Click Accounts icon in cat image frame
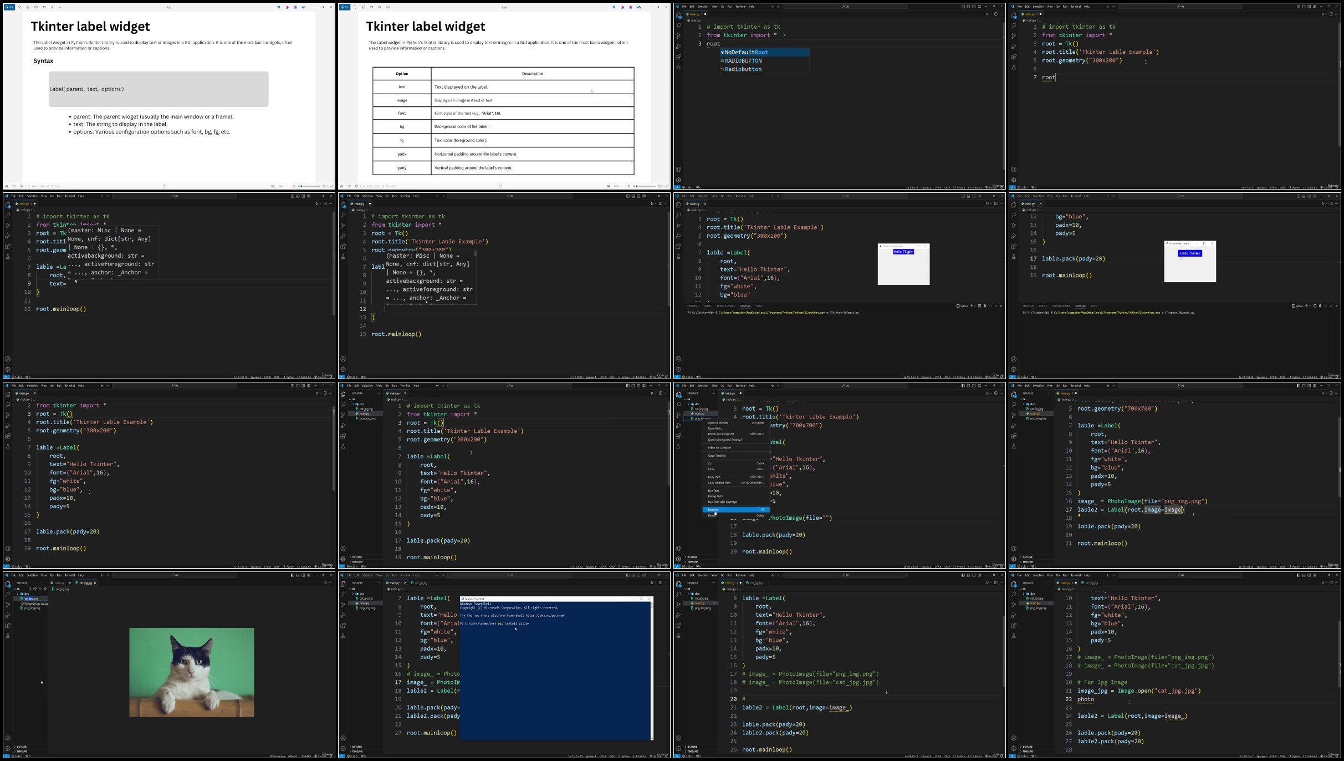This screenshot has width=1344, height=761. click(8, 738)
